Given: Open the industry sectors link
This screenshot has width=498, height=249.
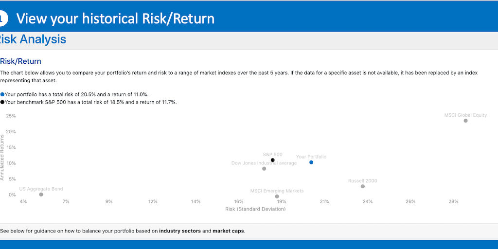Looking at the screenshot, I should coord(180,231).
